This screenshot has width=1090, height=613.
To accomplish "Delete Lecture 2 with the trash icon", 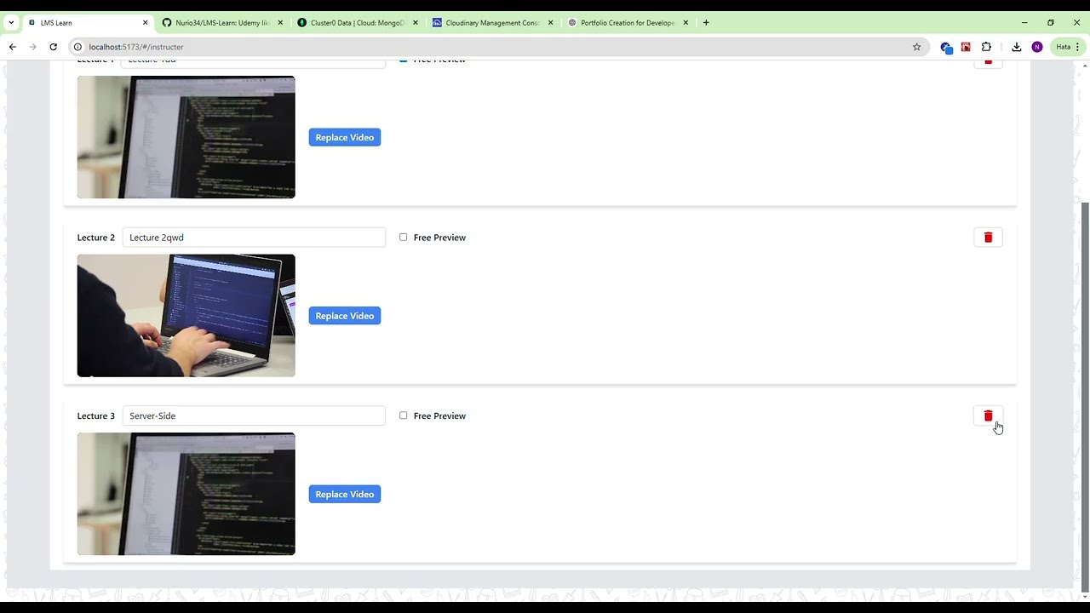I will (988, 238).
